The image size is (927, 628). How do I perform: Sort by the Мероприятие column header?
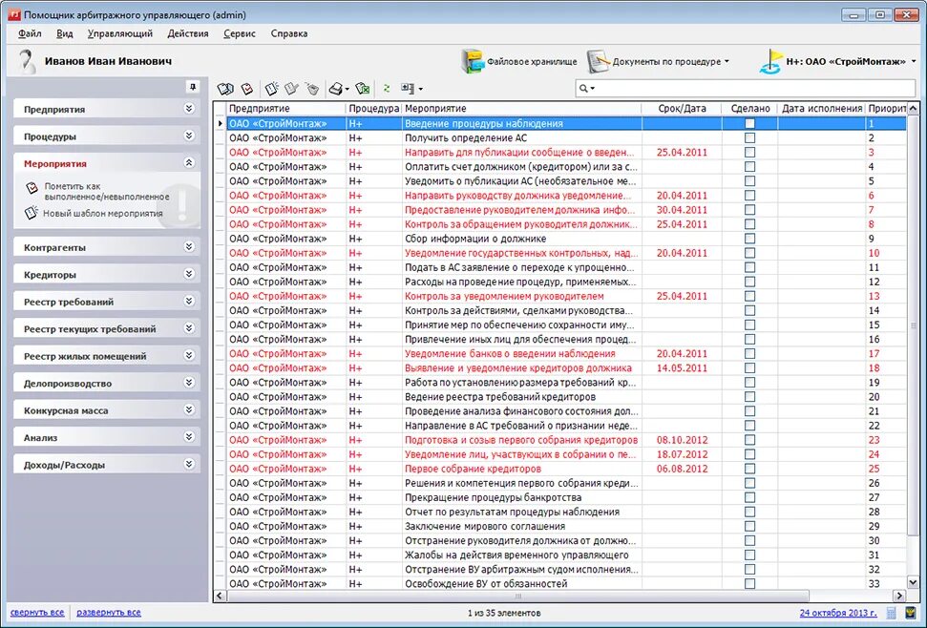pyautogui.click(x=521, y=109)
